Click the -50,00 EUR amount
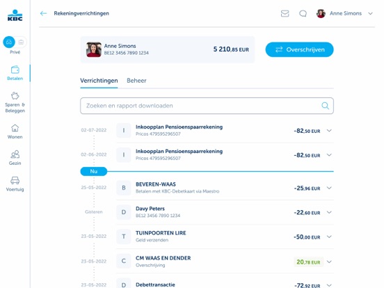Viewport: 384px width, 288px height. tap(307, 237)
